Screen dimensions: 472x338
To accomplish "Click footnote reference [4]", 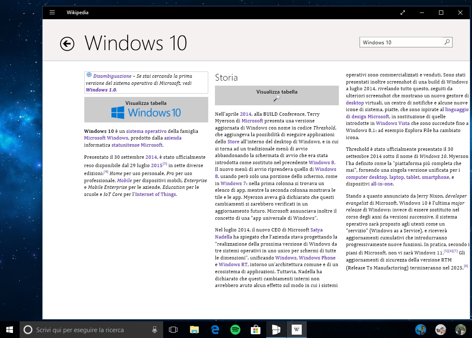I will coord(106,171).
